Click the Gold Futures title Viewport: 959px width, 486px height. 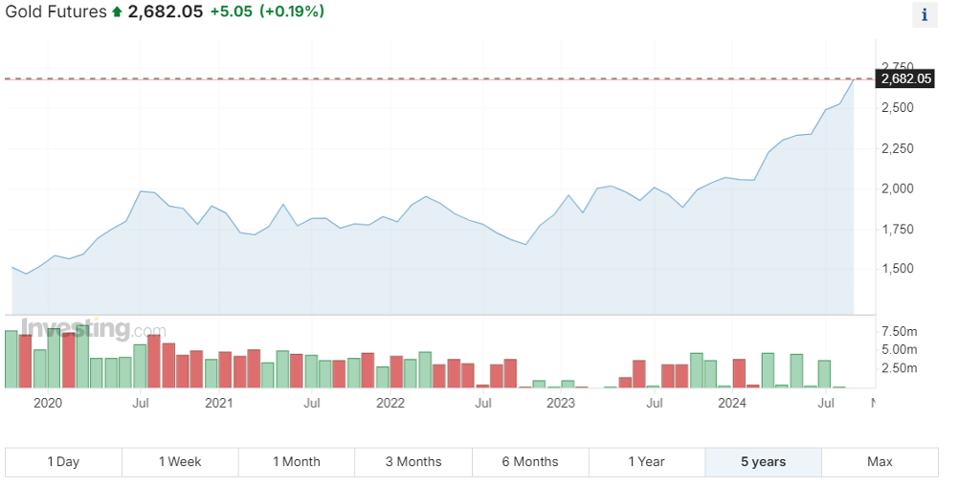(56, 12)
